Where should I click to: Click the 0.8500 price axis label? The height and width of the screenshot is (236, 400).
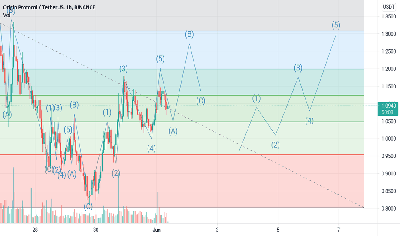point(389,191)
